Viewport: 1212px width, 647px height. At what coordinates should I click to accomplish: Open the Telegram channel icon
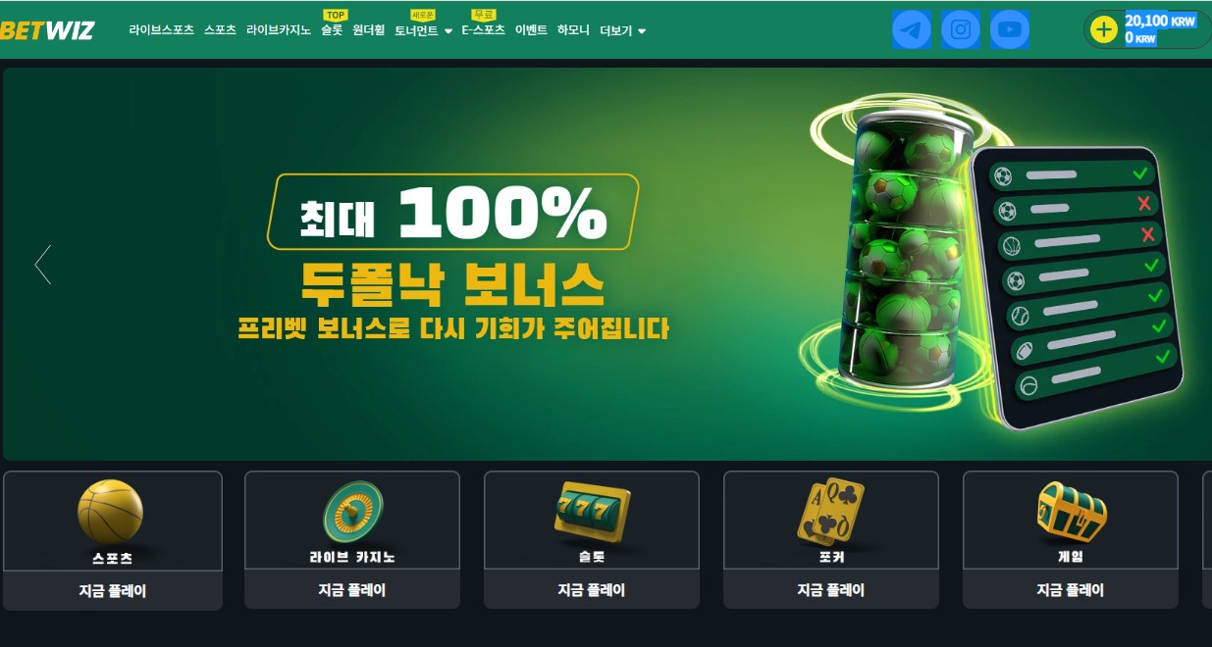912,29
